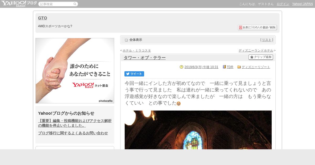Go to next post ディズニーランドホテル

click(256, 51)
